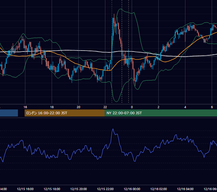
Task: Click the oscillator peak near 22:30
Action: tap(113, 129)
